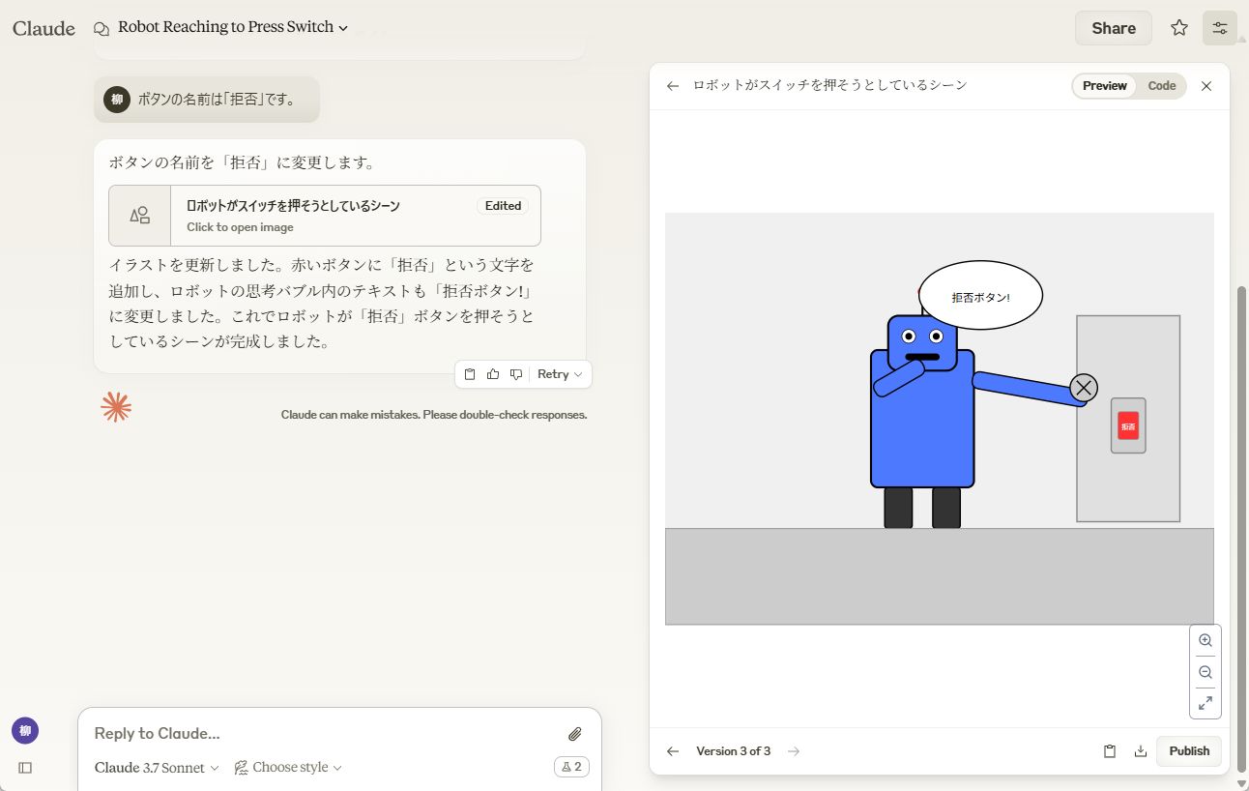Screen dimensions: 1249x791
Task: Open the Claude 3.7 Sonnet model selector
Action: 155,767
